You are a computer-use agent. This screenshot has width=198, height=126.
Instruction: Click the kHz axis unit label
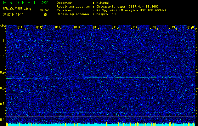tap(3, 26)
